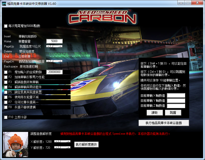
Task: Click the "調整遊戲解析度" heading
Action: (41, 134)
